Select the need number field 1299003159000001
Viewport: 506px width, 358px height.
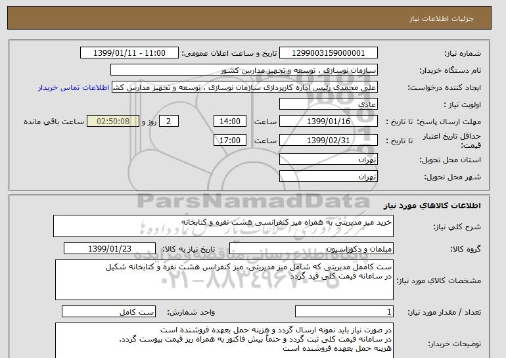click(328, 53)
